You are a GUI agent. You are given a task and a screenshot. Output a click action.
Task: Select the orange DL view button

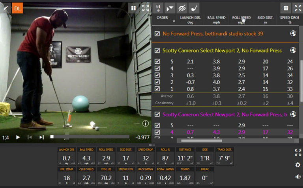(x=17, y=8)
